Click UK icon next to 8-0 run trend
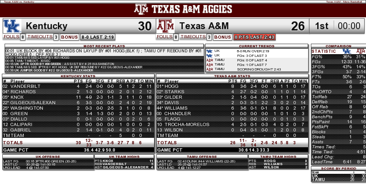The height and width of the screenshot is (192, 366). pos(209,51)
